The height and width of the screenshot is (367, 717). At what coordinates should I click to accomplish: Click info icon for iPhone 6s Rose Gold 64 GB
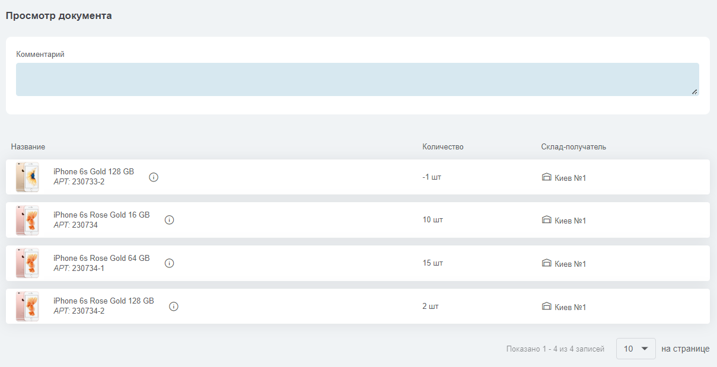[x=169, y=263]
